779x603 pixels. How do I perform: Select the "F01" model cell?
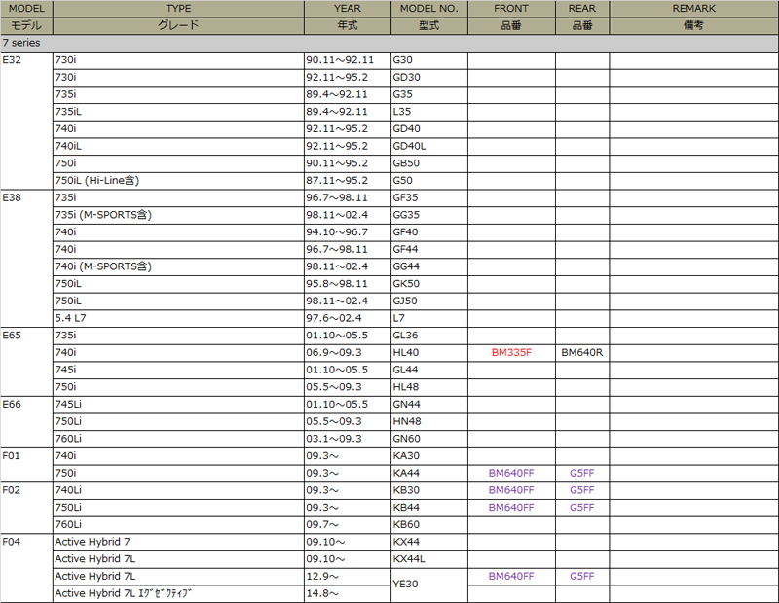tap(26, 465)
